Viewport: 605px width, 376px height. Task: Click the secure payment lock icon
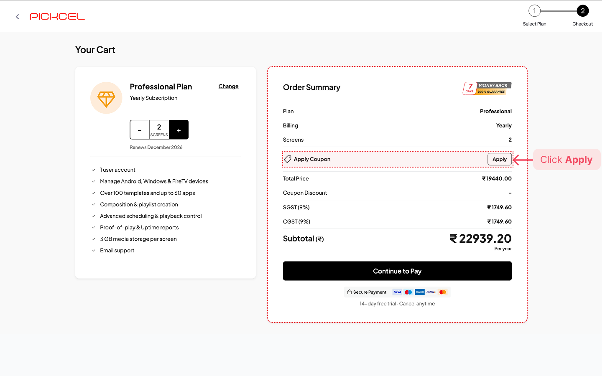pos(349,292)
